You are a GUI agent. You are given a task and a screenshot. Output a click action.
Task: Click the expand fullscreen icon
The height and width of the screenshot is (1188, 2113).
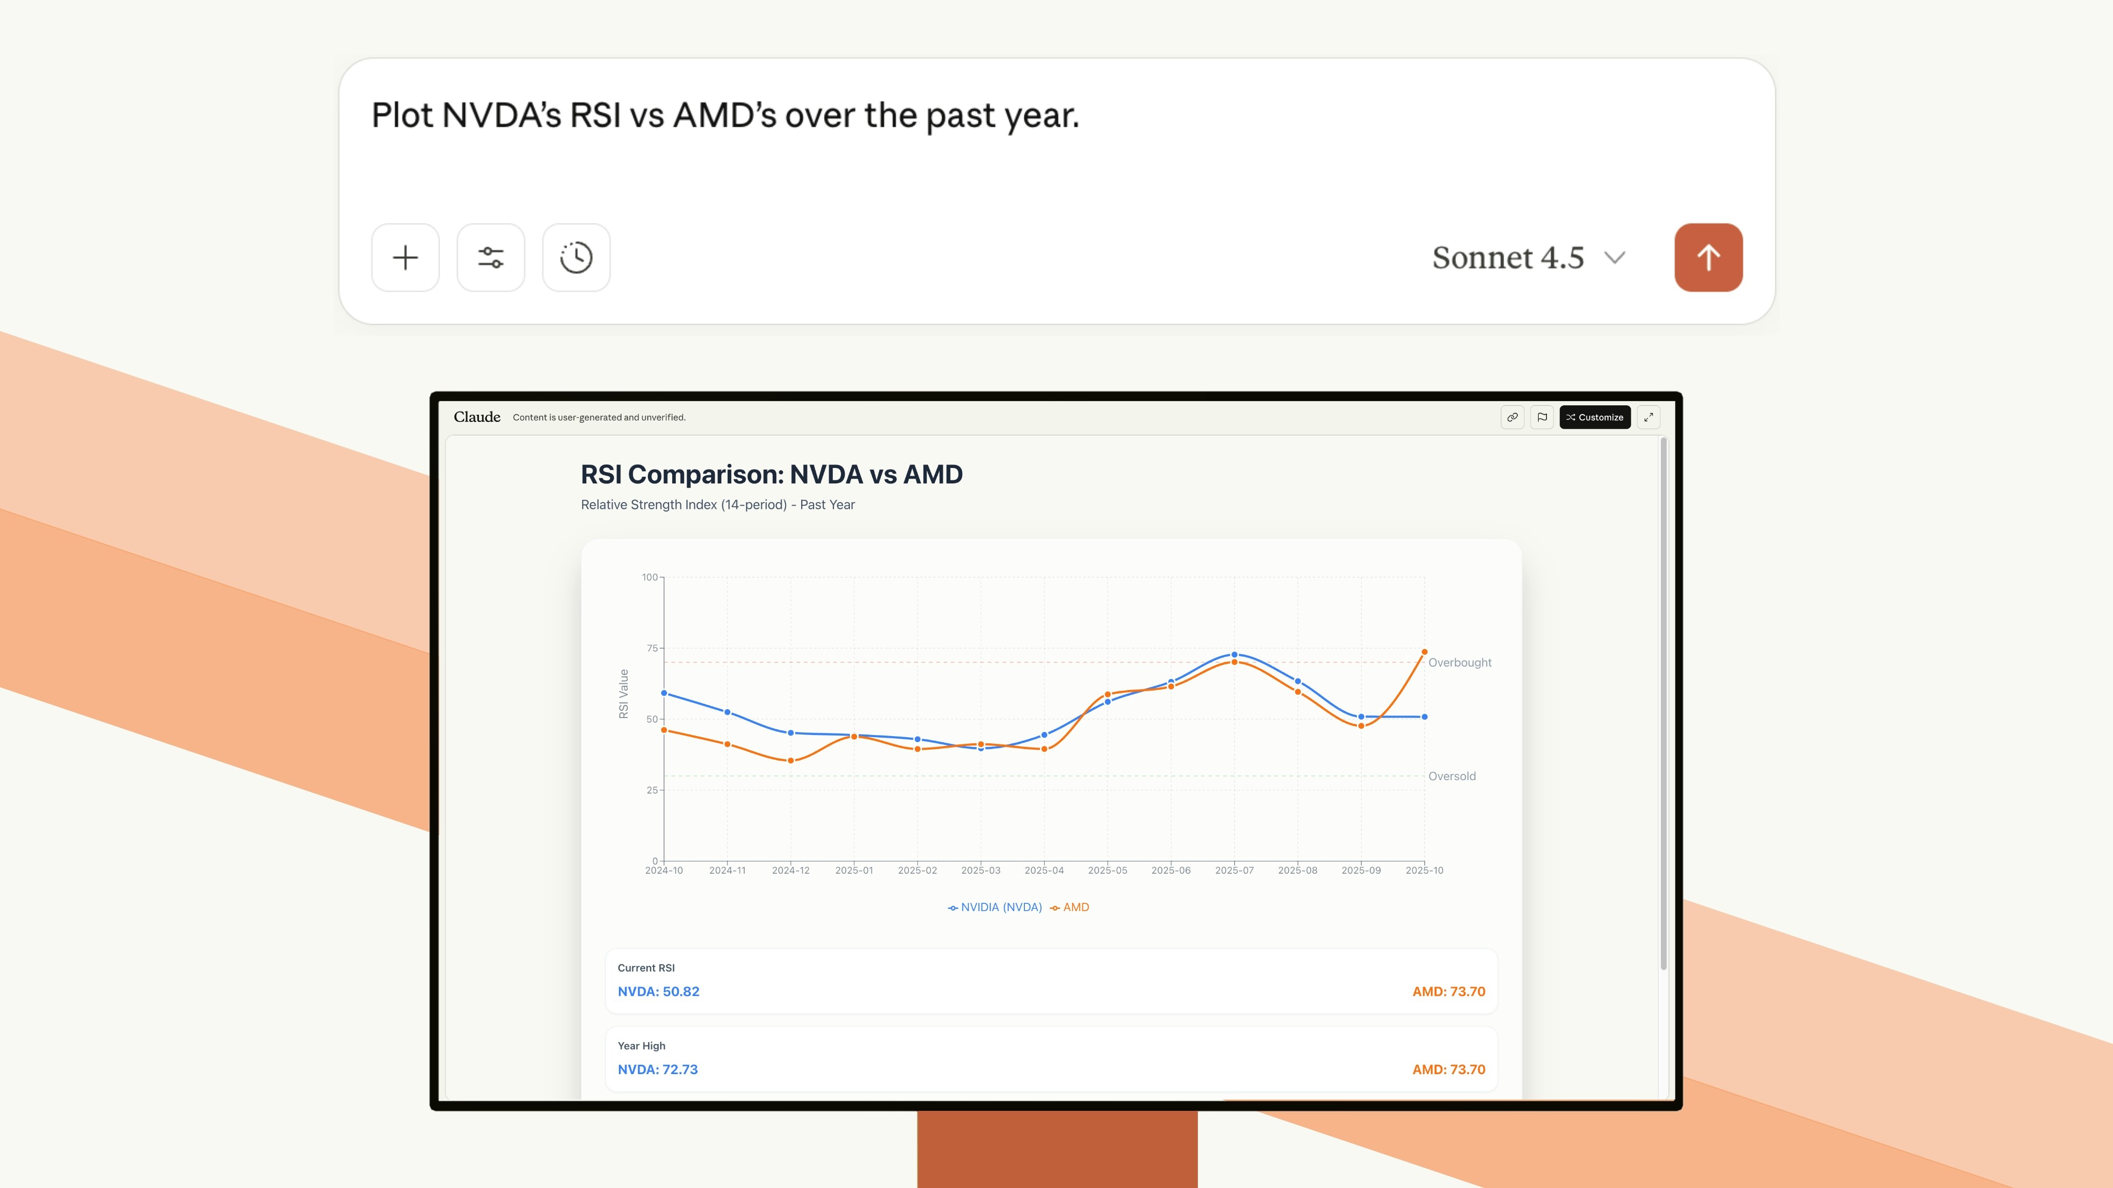pyautogui.click(x=1648, y=417)
